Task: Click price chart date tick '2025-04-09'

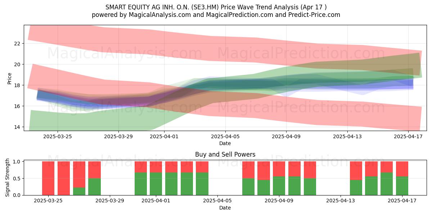Action: pyautogui.click(x=286, y=136)
